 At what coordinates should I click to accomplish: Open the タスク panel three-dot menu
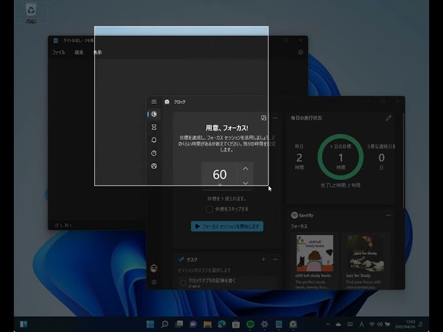tap(275, 259)
